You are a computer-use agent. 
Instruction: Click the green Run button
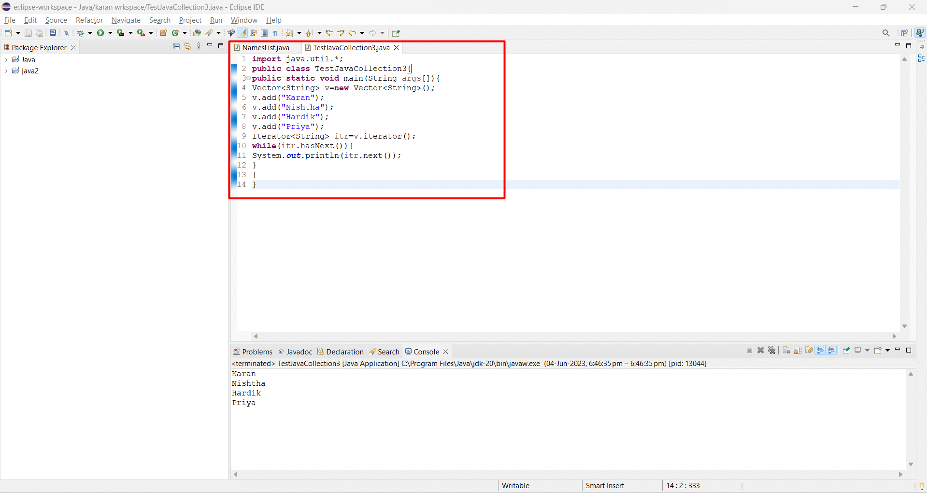100,33
